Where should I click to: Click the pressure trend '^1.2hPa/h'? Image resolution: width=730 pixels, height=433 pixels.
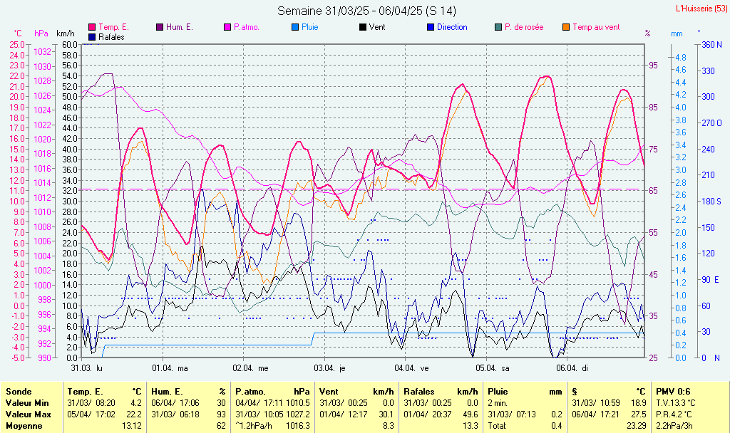click(x=254, y=426)
